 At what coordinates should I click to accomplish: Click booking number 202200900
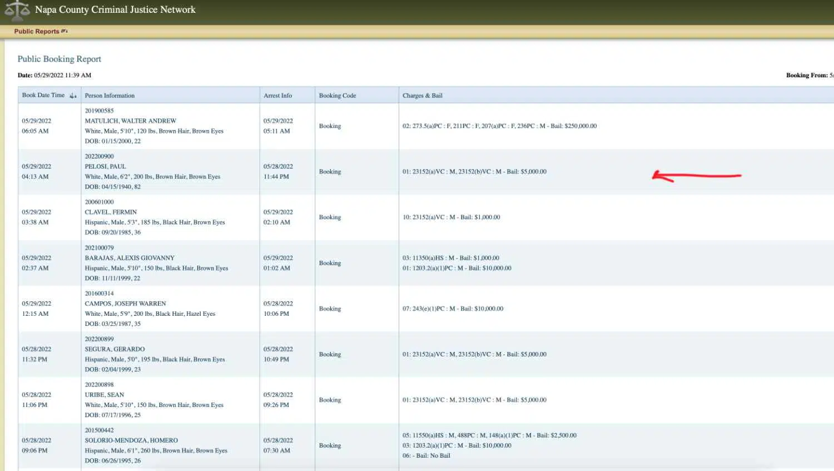99,156
